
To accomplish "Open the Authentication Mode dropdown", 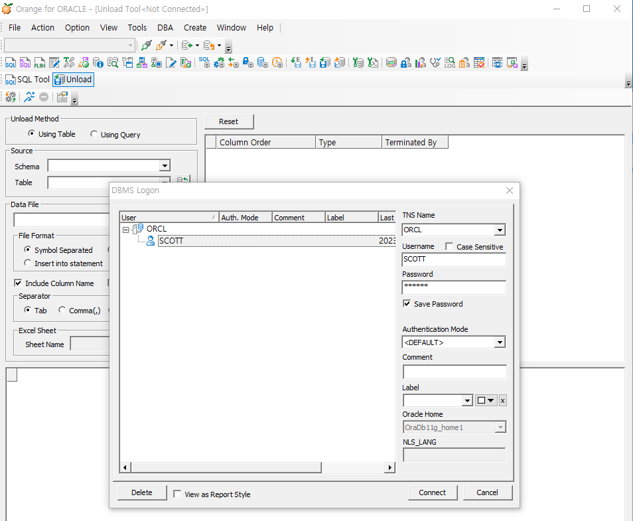I will [x=500, y=342].
